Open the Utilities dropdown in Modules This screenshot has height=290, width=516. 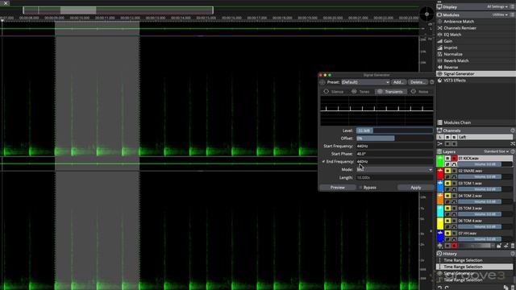tap(500, 14)
